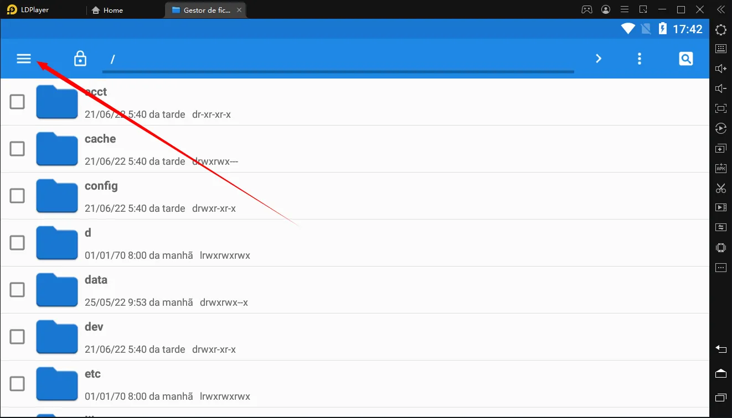Switch to the Gestor de ficheiros tab
Viewport: 732px width, 418px height.
[205, 9]
